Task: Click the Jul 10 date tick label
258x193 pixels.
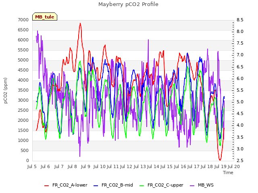Action: point(100,166)
